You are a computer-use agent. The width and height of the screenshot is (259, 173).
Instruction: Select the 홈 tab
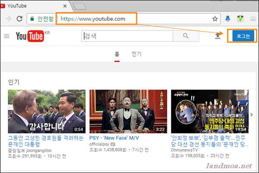[x=117, y=54]
